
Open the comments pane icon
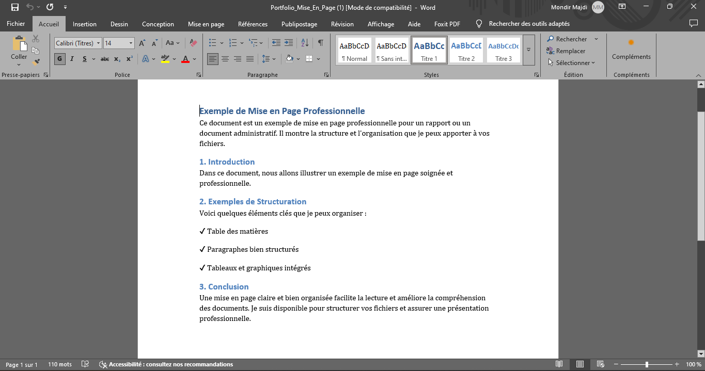coord(694,24)
